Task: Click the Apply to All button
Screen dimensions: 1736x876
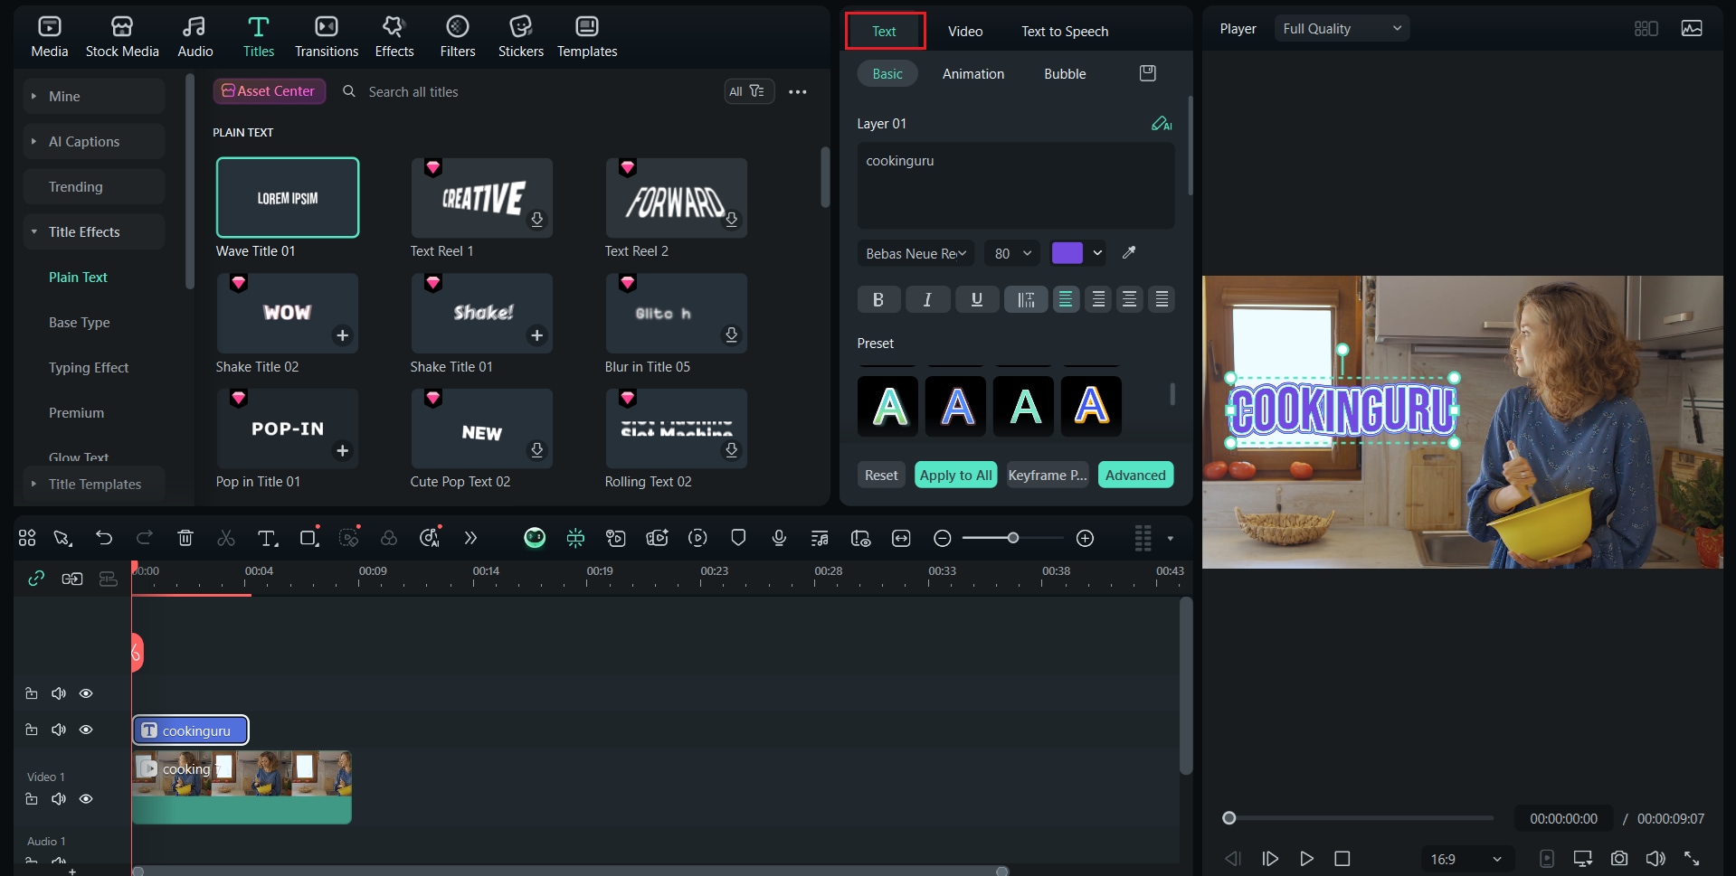Action: 955,474
